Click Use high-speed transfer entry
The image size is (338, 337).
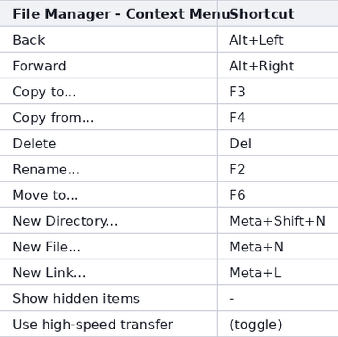169,324
